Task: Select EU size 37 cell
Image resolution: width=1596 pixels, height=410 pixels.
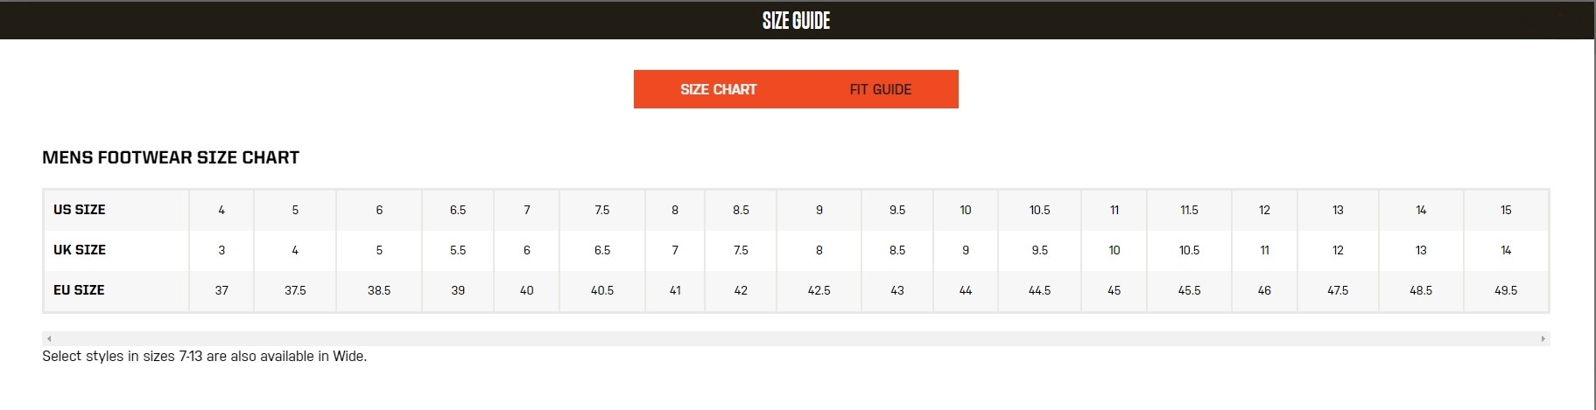Action: (221, 290)
